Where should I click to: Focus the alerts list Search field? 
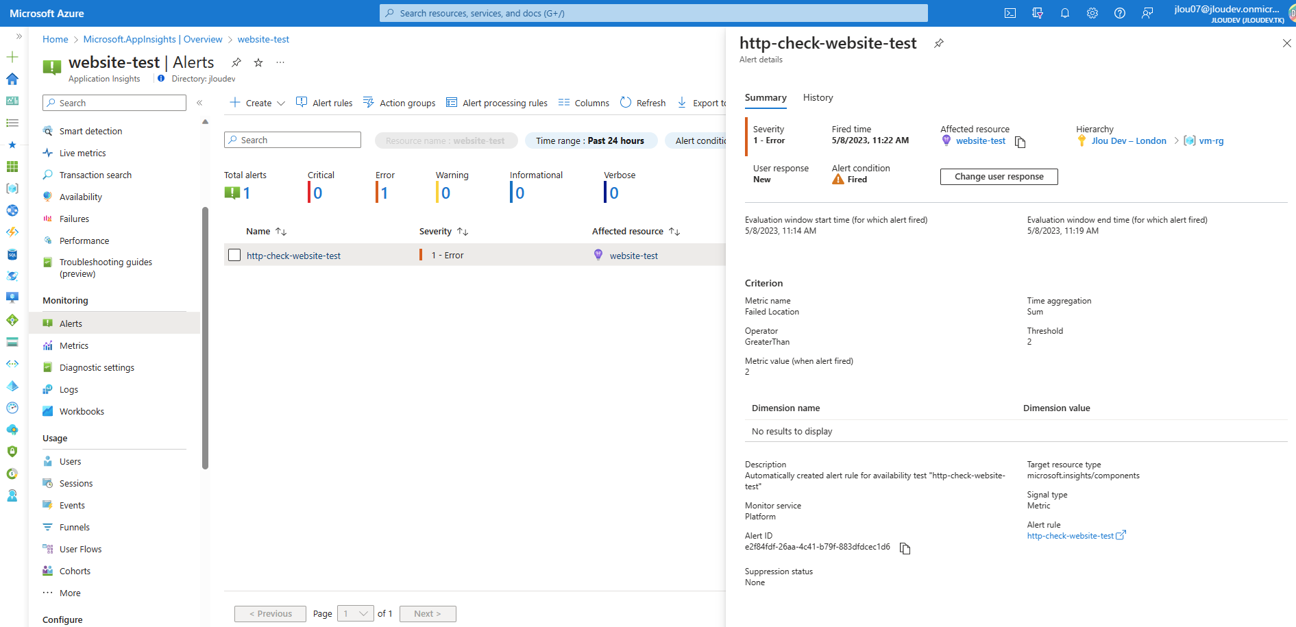point(293,140)
